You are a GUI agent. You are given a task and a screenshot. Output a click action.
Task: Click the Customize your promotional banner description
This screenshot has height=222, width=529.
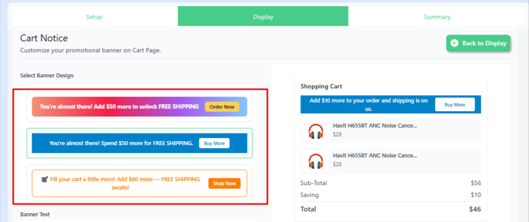pos(90,50)
